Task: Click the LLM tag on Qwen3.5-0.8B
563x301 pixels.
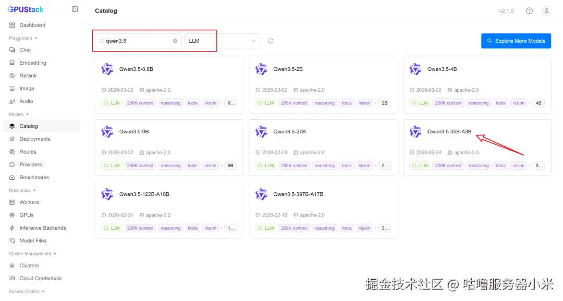Action: [112, 103]
